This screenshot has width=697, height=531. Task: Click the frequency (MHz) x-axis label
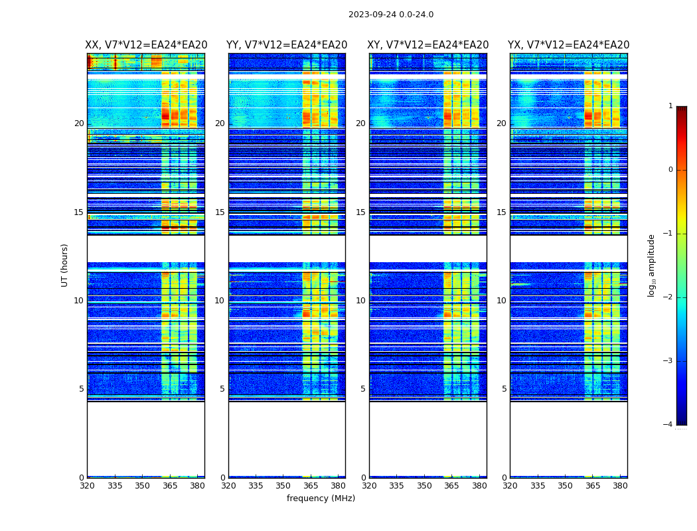(321, 498)
